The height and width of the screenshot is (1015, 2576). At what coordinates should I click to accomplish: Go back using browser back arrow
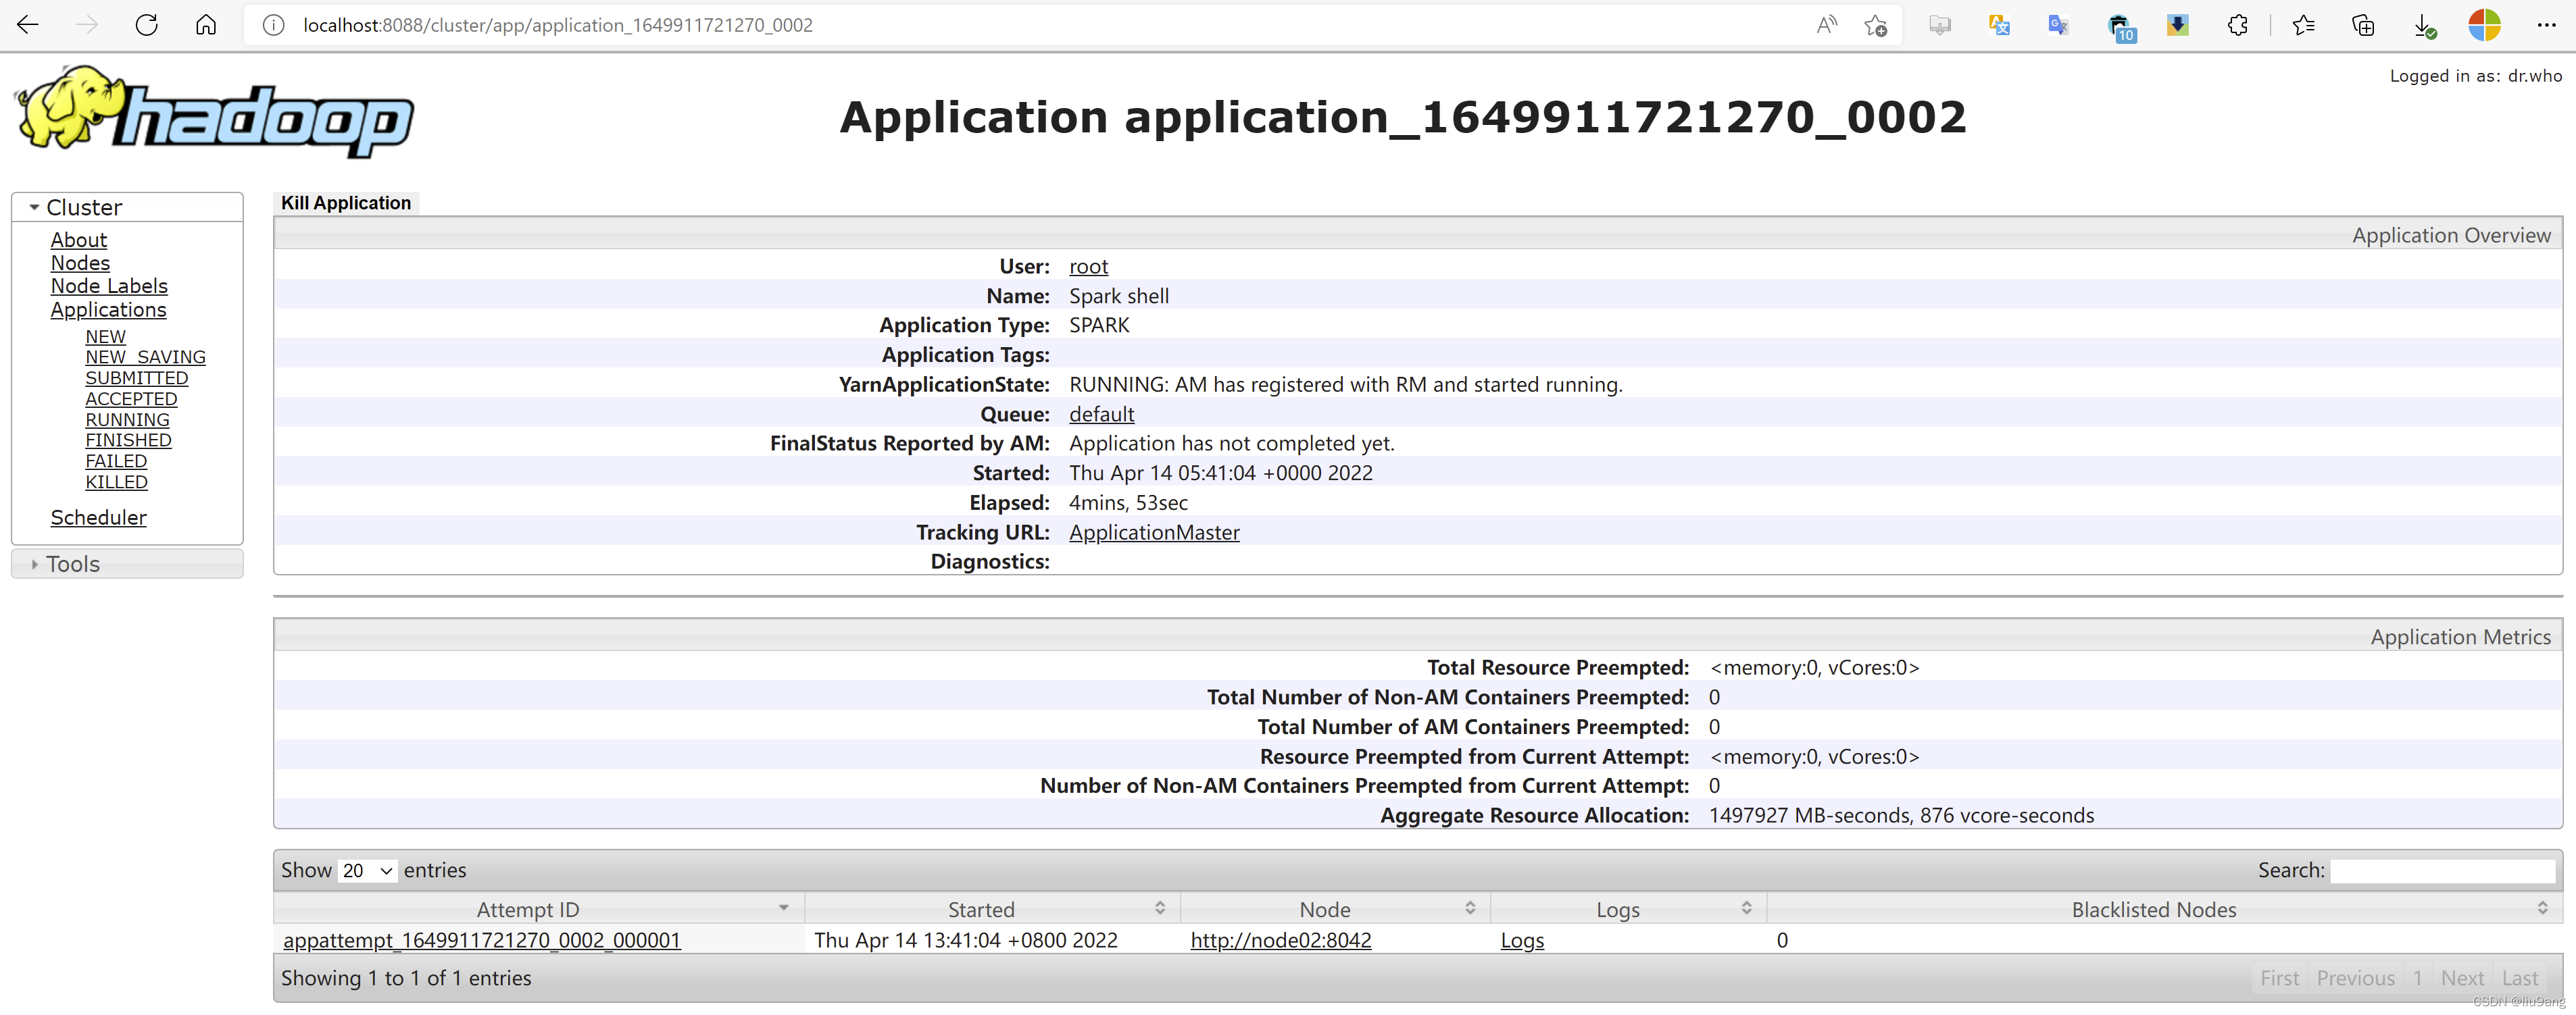[x=28, y=25]
